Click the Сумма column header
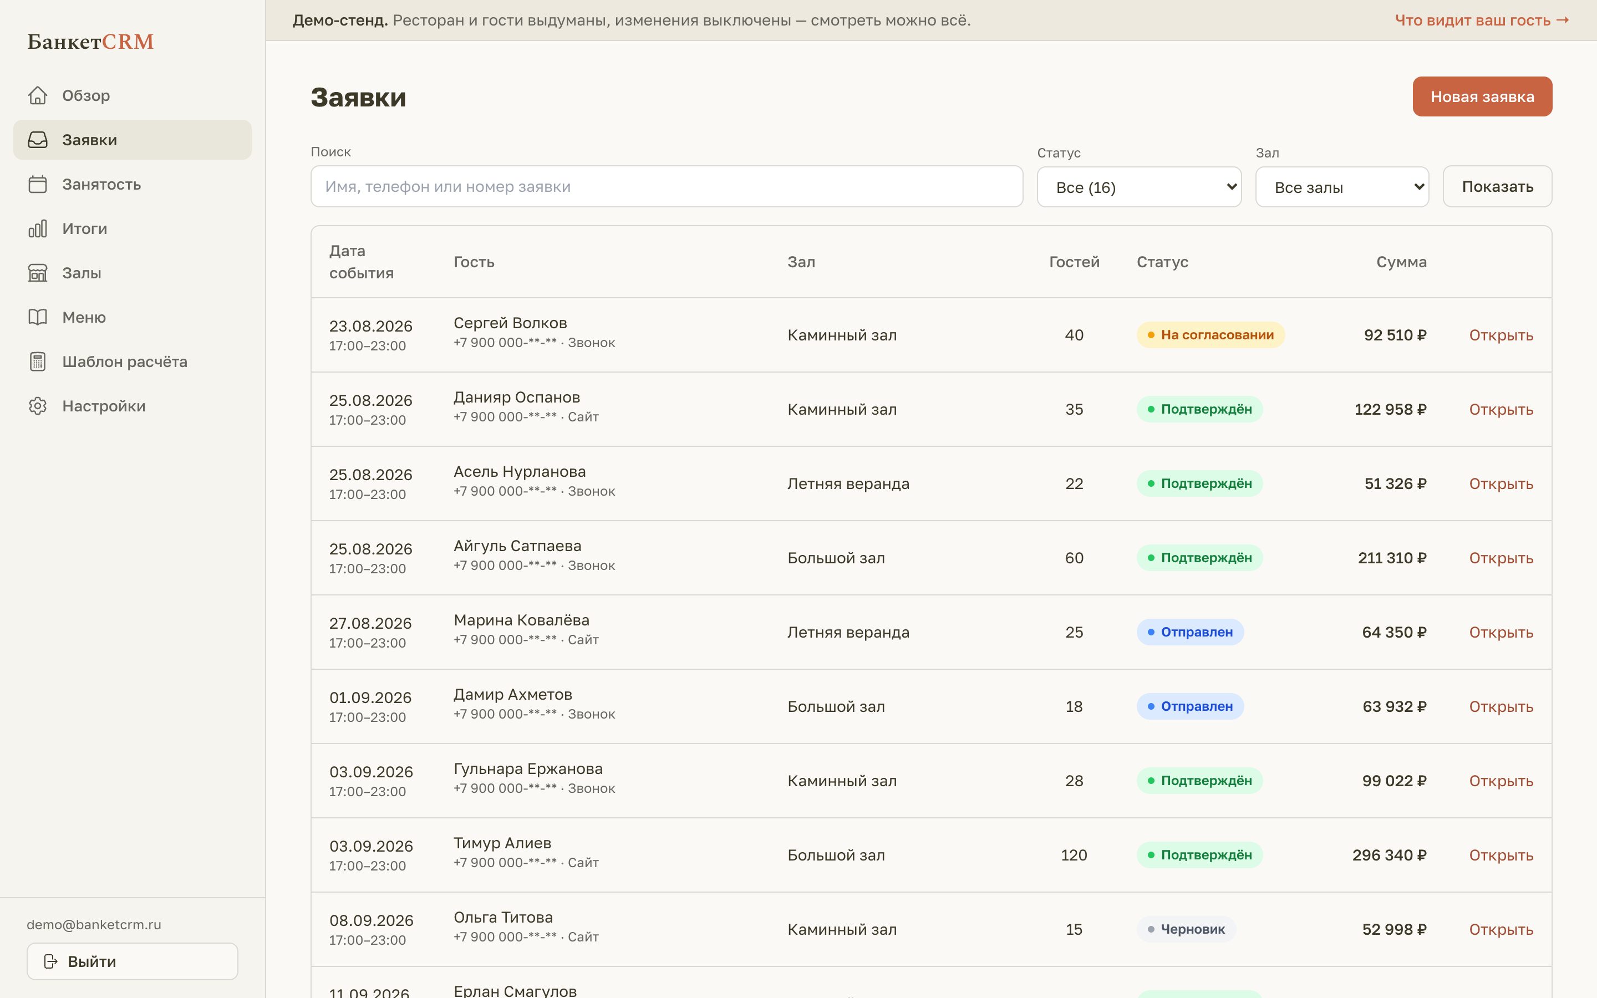Viewport: 1597px width, 998px height. pos(1401,262)
